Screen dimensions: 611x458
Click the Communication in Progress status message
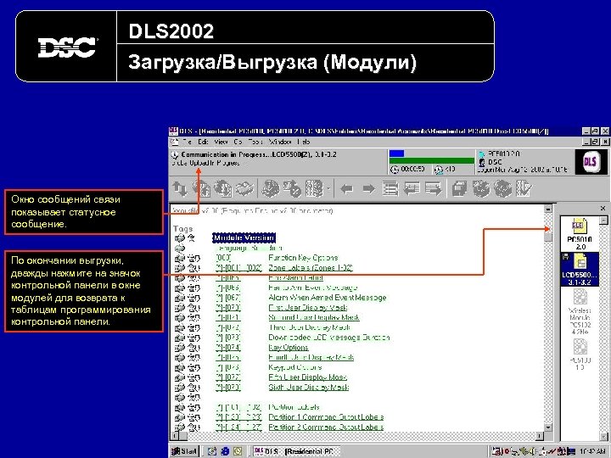point(259,154)
